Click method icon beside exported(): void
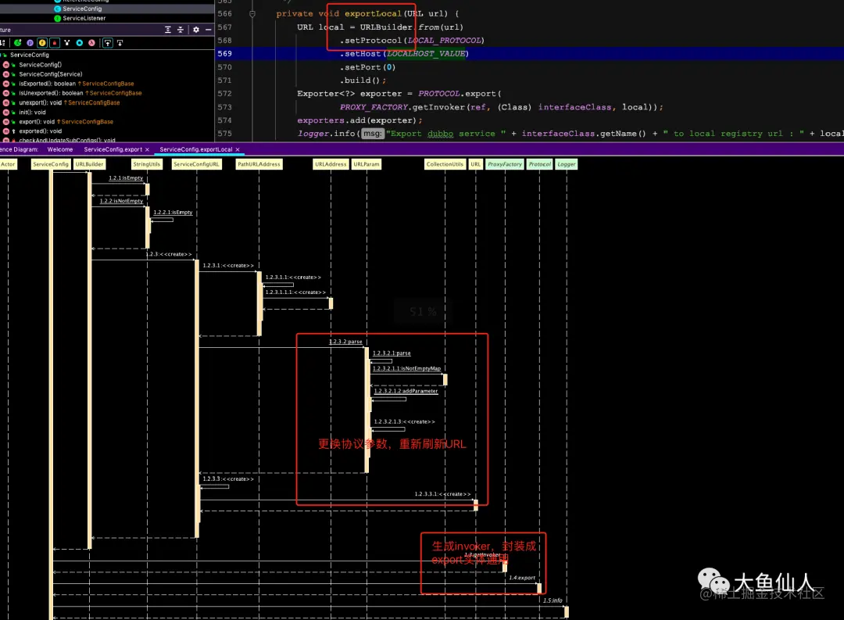 coord(6,131)
